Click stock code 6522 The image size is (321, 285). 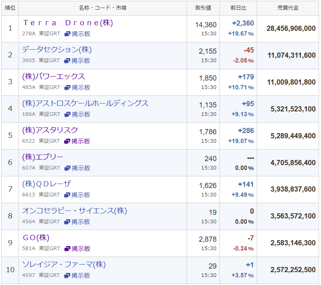point(28,141)
